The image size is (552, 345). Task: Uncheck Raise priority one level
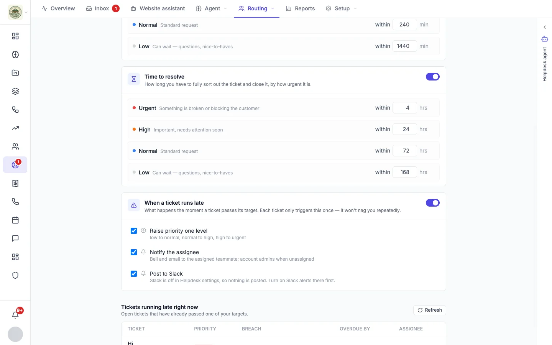[x=134, y=231]
